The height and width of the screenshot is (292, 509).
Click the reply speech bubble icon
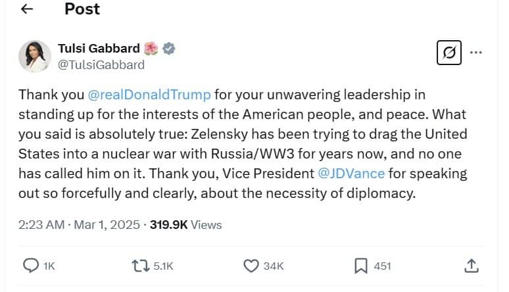(x=31, y=266)
